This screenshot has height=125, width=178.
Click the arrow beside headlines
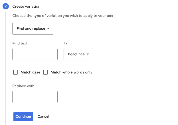click(88, 54)
